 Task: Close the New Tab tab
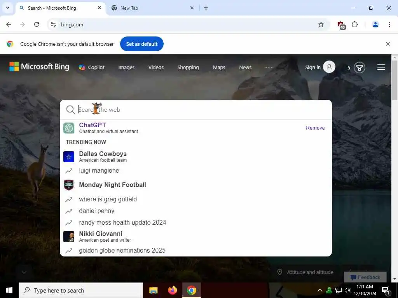[192, 8]
